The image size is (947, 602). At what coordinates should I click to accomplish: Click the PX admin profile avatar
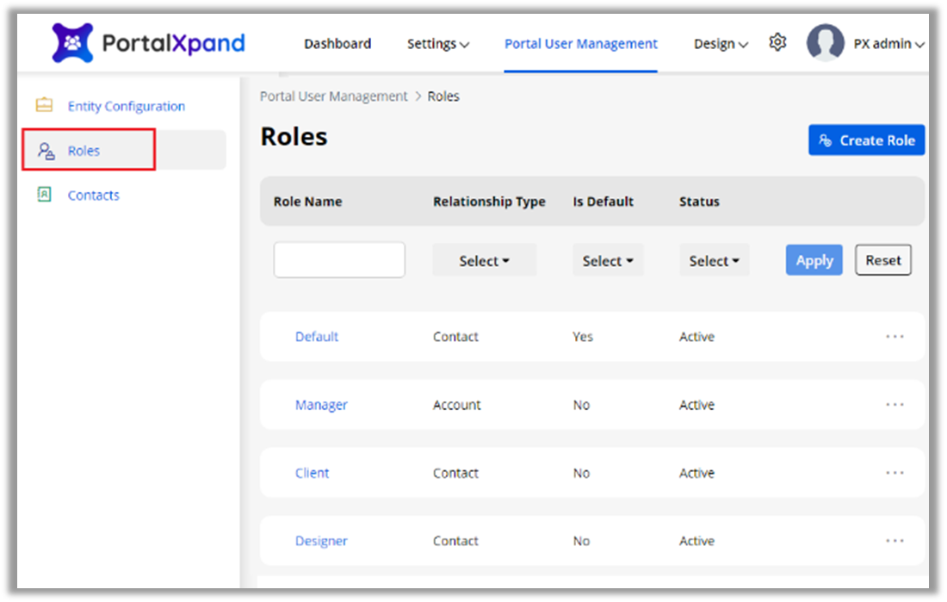[825, 43]
